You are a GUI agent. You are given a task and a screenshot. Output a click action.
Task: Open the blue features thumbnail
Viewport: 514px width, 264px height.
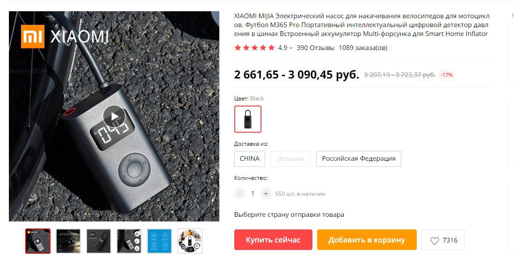(159, 241)
